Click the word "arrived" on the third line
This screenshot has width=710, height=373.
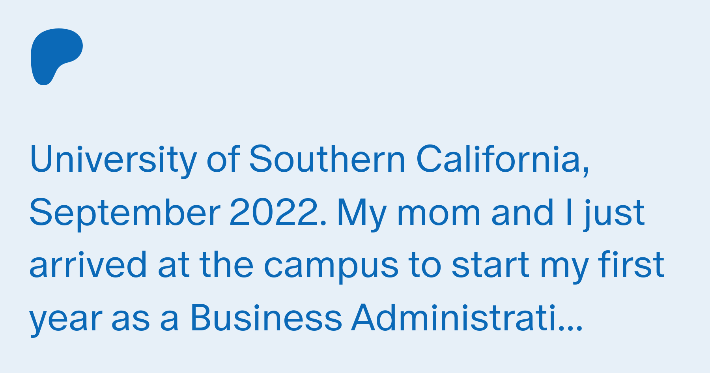click(88, 265)
